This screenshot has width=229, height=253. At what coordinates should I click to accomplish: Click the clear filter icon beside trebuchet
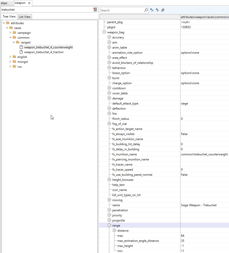95,9
